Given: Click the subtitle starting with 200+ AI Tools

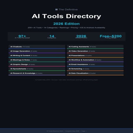Looking at the screenshot, I should point(66,28).
